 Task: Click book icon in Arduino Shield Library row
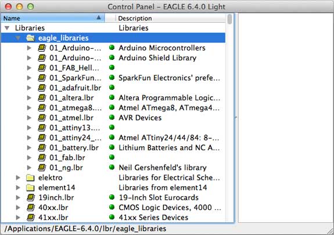point(42,58)
